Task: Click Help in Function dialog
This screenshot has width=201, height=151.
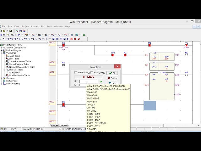Action: point(112,83)
